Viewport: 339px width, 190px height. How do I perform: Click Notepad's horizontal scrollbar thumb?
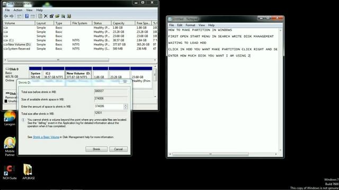coord(210,154)
